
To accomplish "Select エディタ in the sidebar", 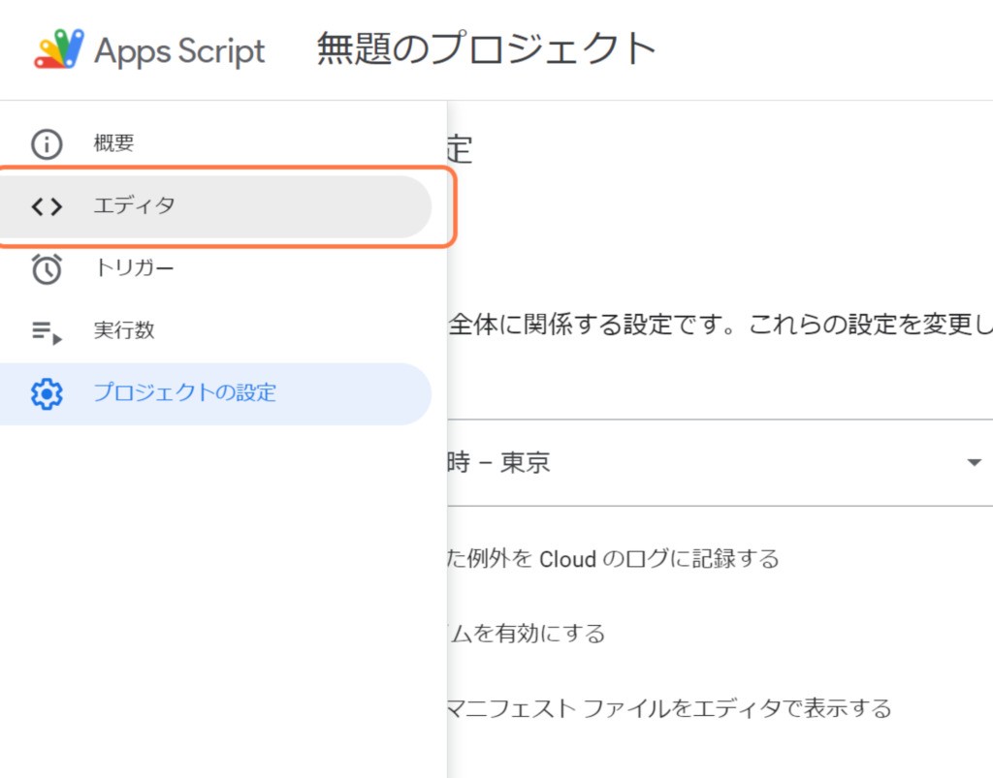I will [215, 206].
